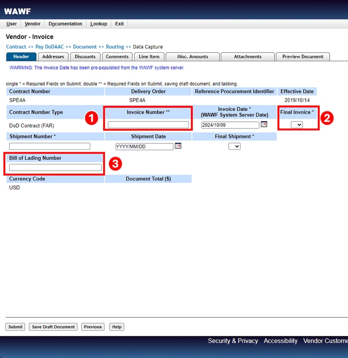Image resolution: width=348 pixels, height=358 pixels.
Task: Open Vendor Customer footer link
Action: [326, 341]
